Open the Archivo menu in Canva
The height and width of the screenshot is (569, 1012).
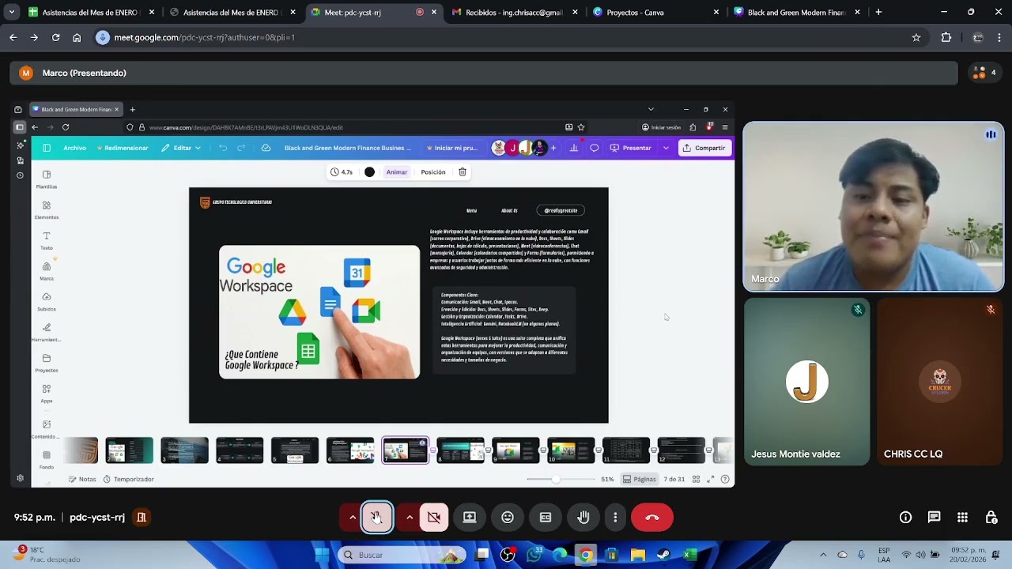point(75,148)
